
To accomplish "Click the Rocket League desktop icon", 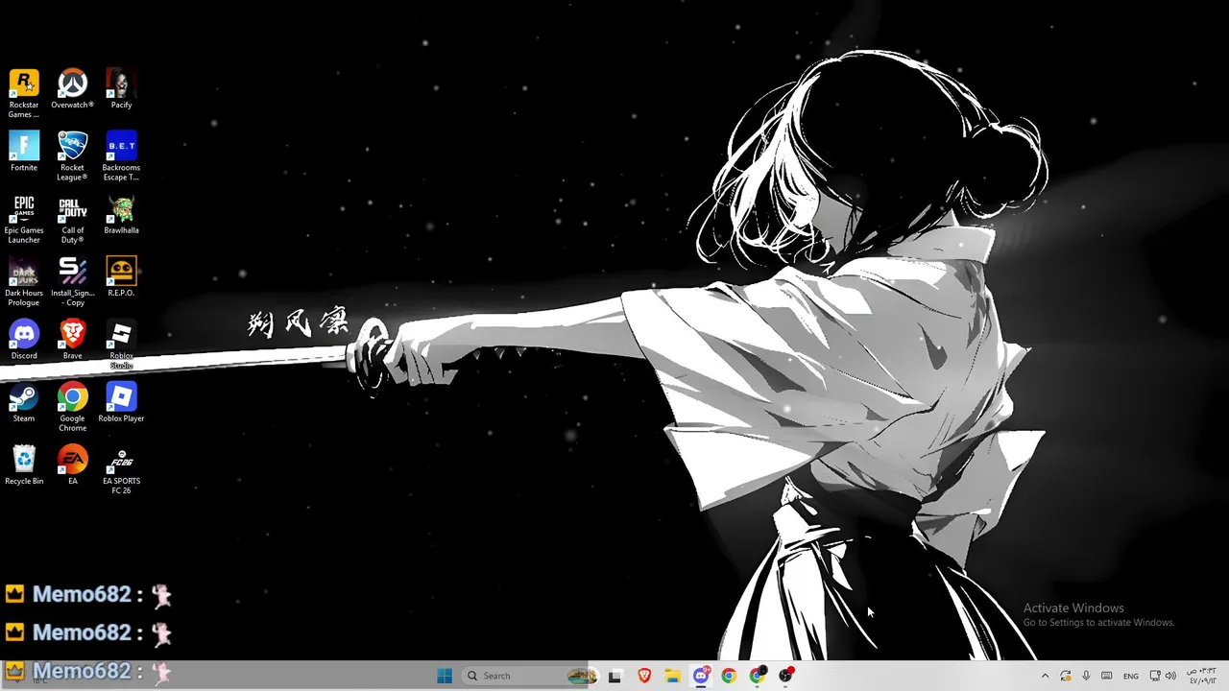I will coord(72,155).
